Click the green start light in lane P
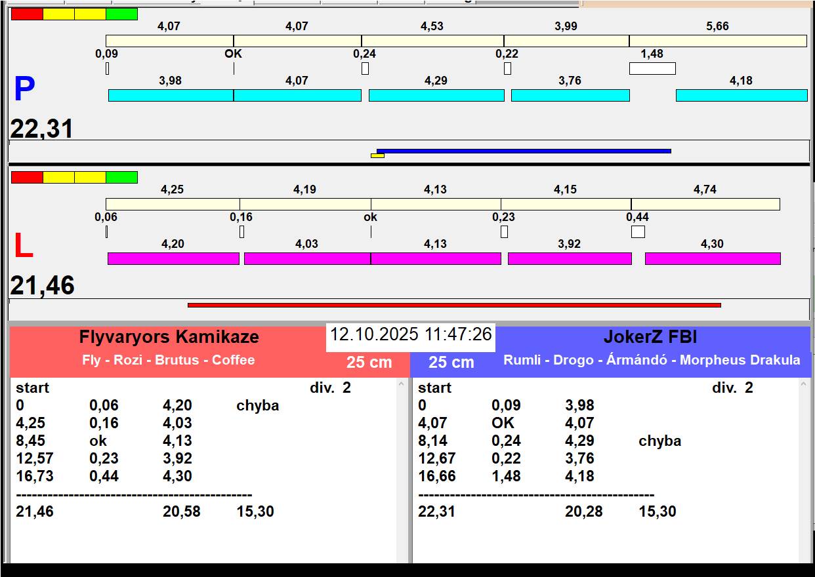The width and height of the screenshot is (815, 577). [121, 14]
